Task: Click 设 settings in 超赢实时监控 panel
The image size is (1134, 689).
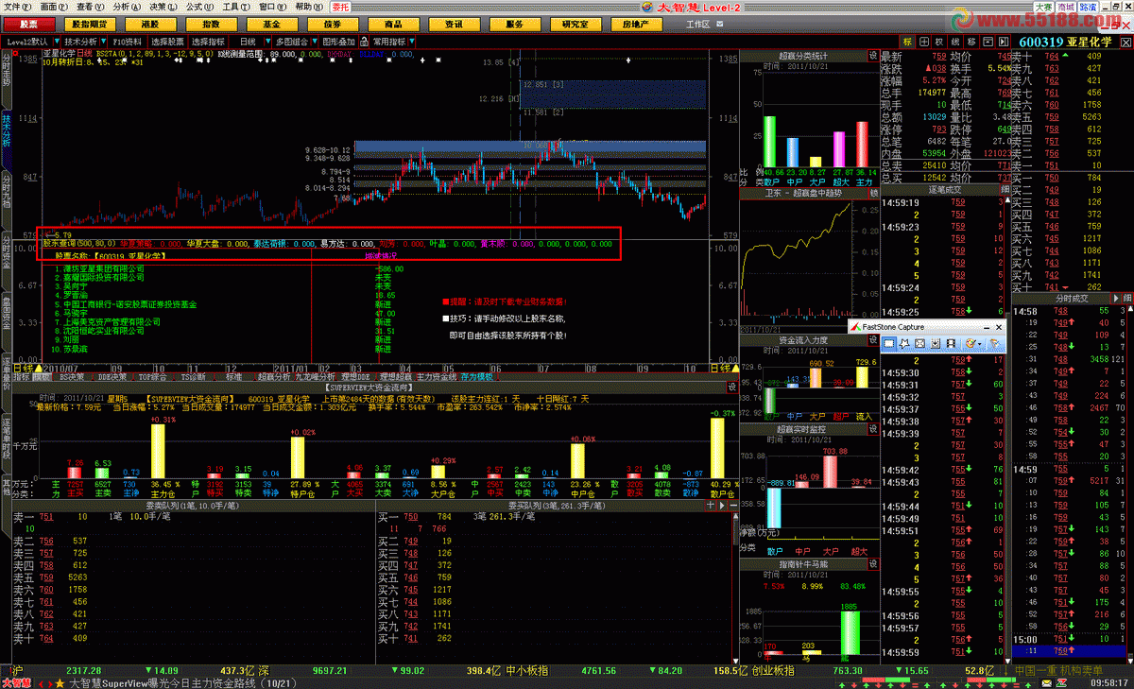Action: click(873, 428)
